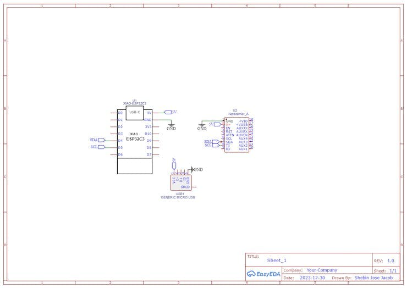407x288 pixels.
Task: Click Shebin Jose Jacob drawn-by name
Action: tap(373, 278)
